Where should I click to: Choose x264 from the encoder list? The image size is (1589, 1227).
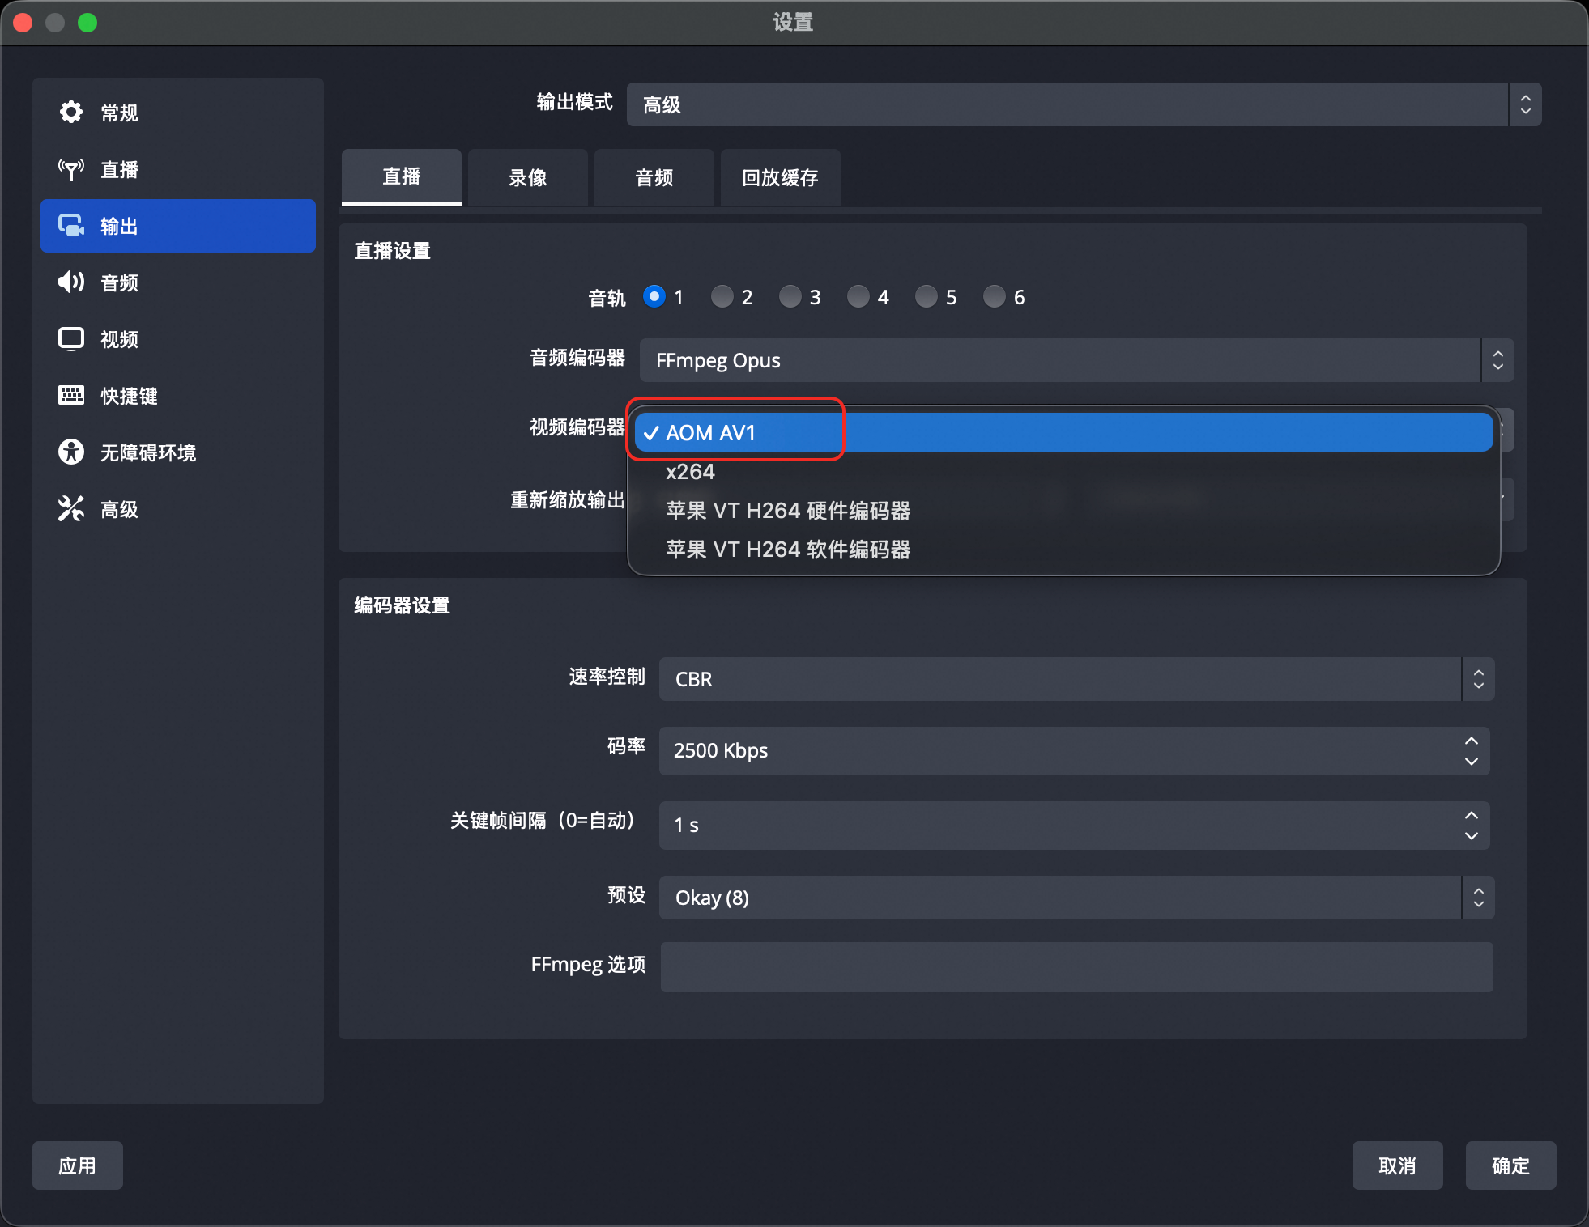[x=690, y=472]
